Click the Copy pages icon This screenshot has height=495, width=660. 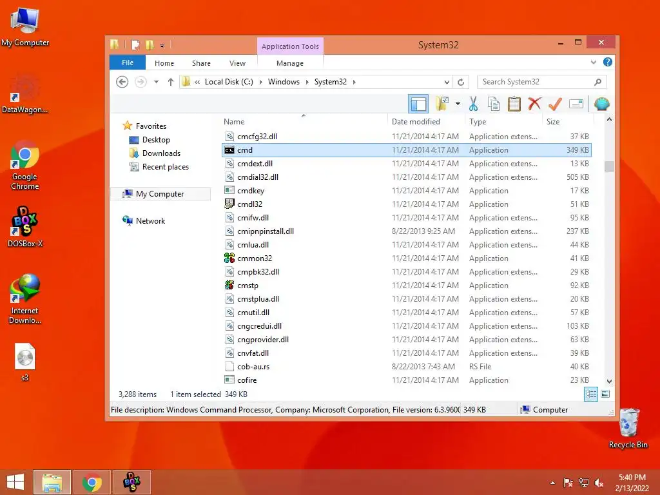pos(494,104)
